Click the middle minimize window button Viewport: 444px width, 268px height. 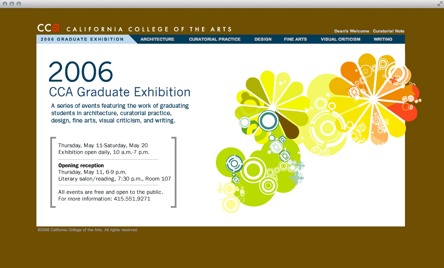[12, 3]
